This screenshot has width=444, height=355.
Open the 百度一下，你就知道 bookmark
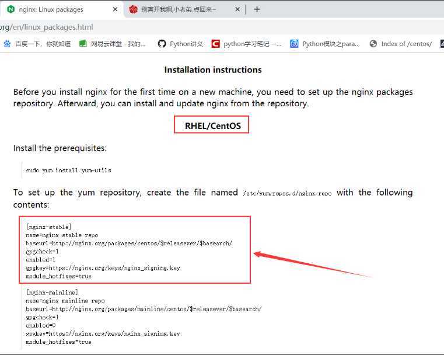(43, 44)
